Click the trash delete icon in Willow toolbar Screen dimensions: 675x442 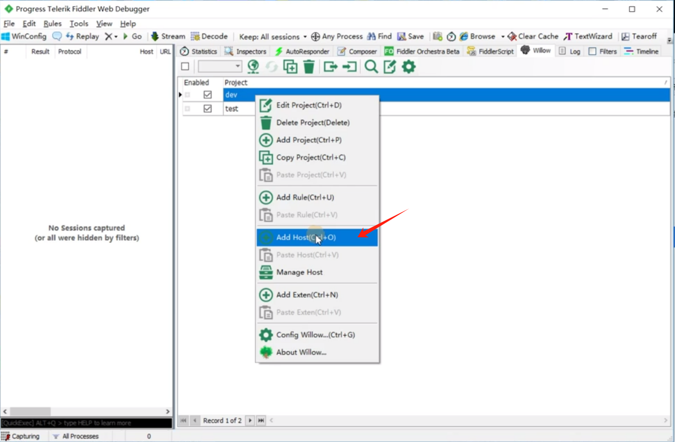point(309,66)
